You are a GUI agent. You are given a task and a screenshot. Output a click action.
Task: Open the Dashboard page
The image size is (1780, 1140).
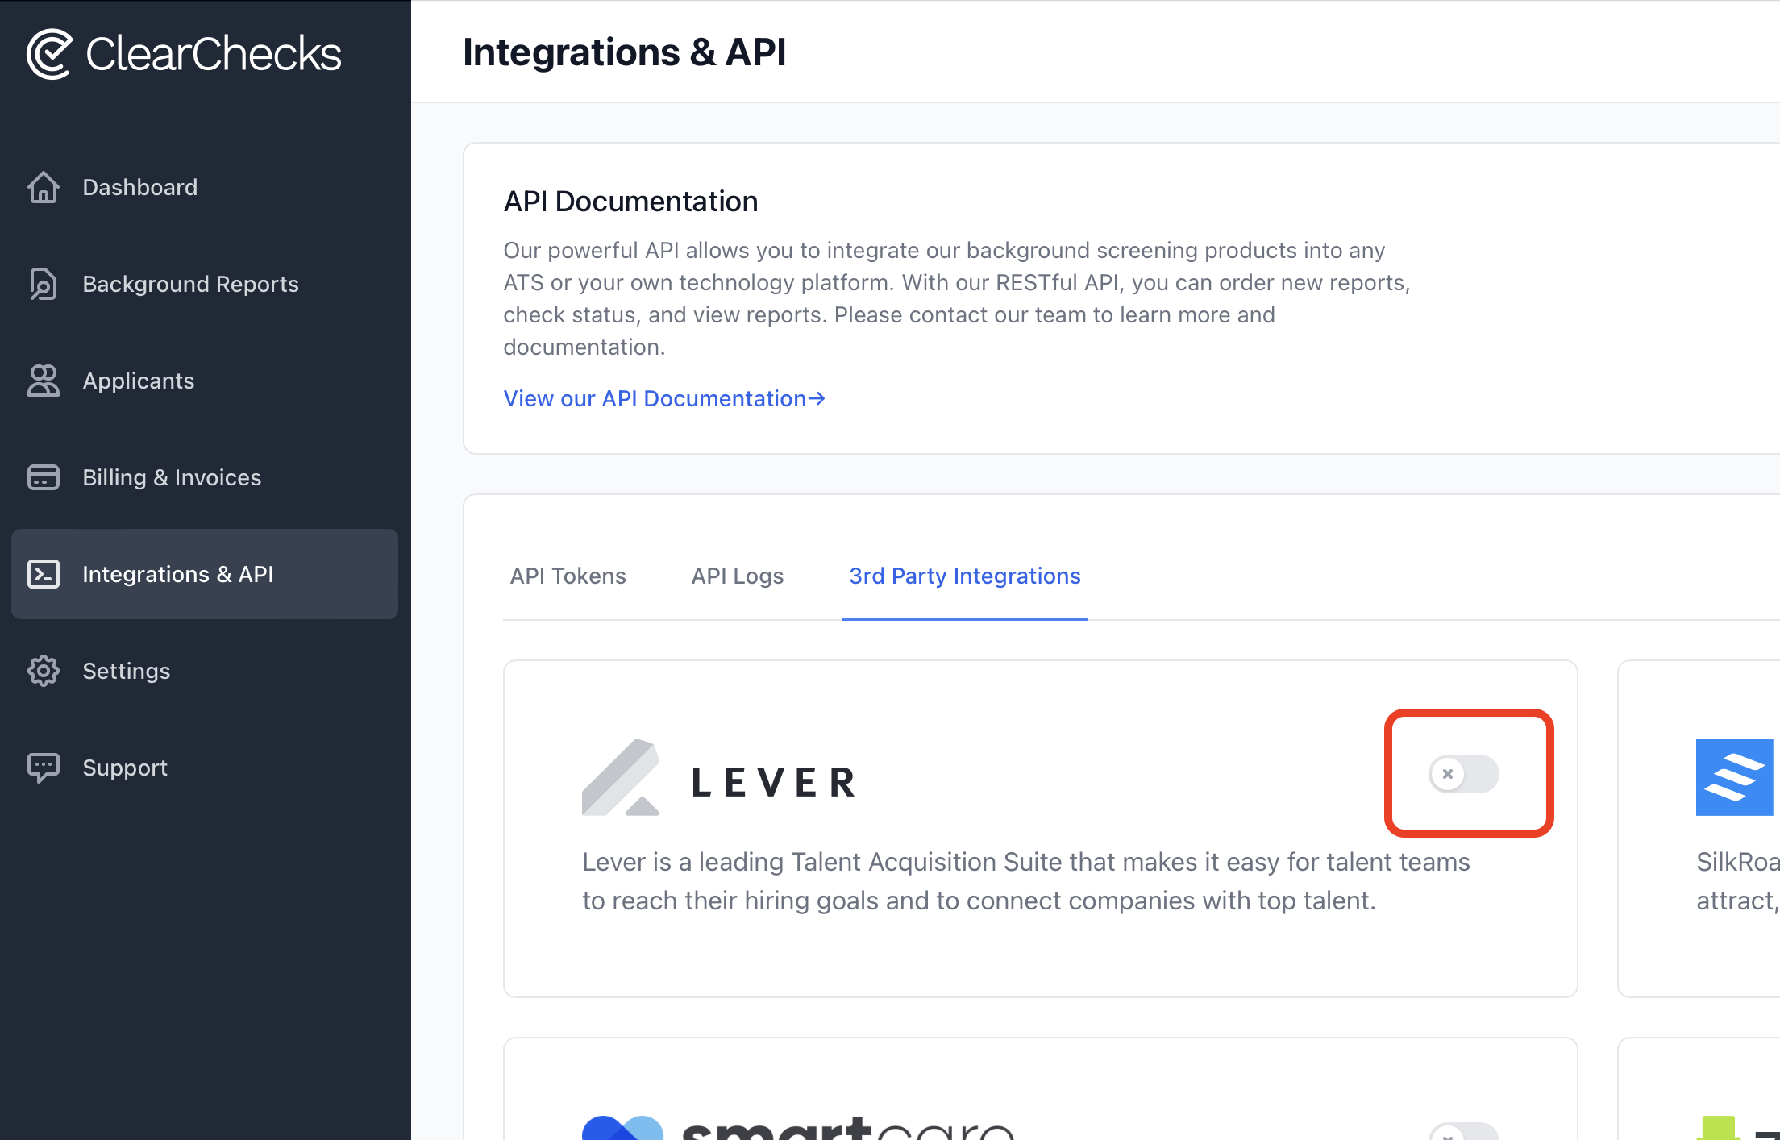coord(140,187)
